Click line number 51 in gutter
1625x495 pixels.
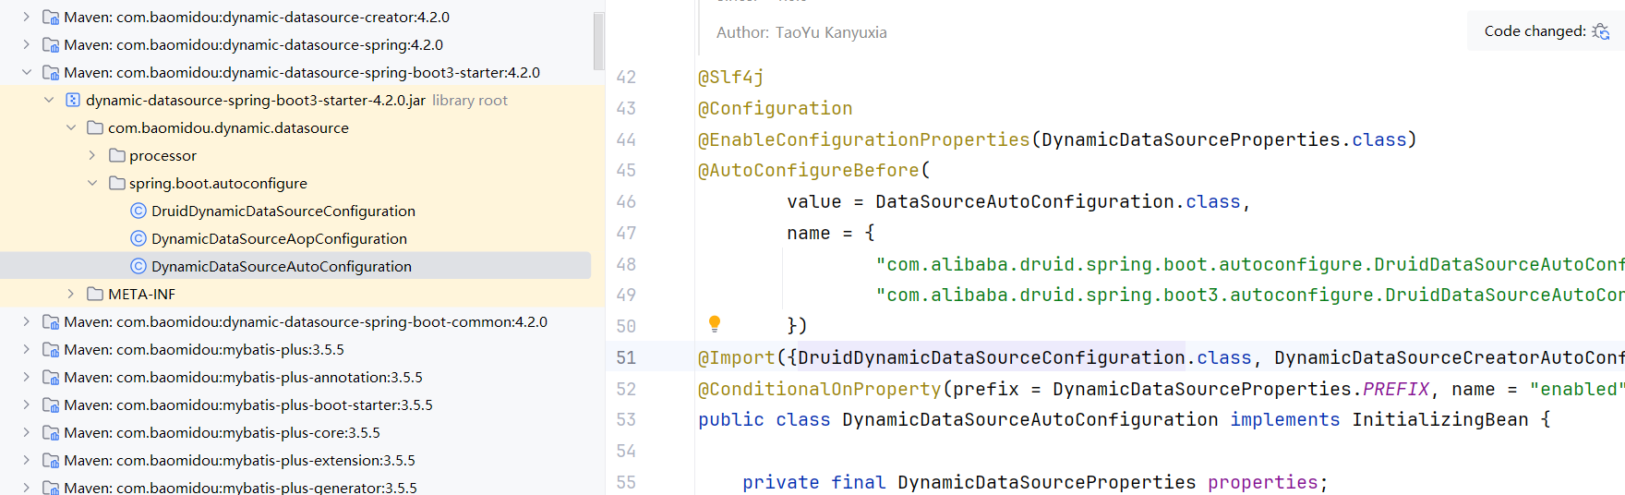pyautogui.click(x=626, y=357)
